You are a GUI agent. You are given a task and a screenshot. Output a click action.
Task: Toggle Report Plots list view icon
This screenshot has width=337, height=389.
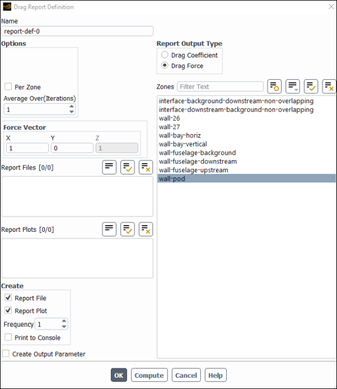[109, 229]
